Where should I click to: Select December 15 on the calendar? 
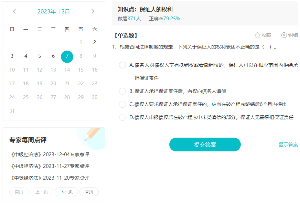pyautogui.click(x=81, y=70)
